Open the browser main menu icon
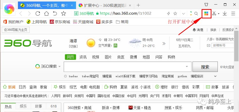This screenshot has height=112, width=239. [x=233, y=14]
